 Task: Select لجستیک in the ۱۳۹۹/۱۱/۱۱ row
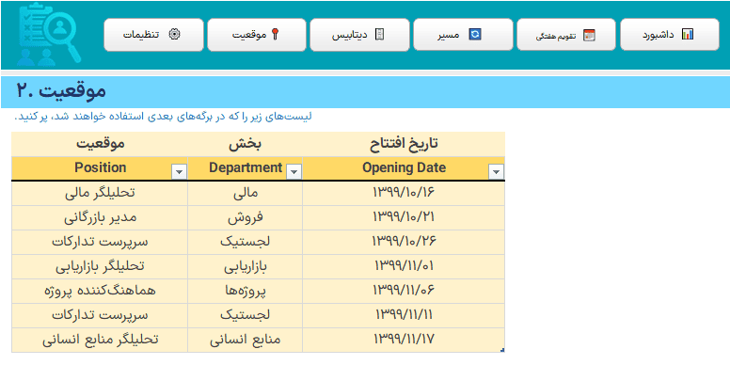tap(246, 315)
